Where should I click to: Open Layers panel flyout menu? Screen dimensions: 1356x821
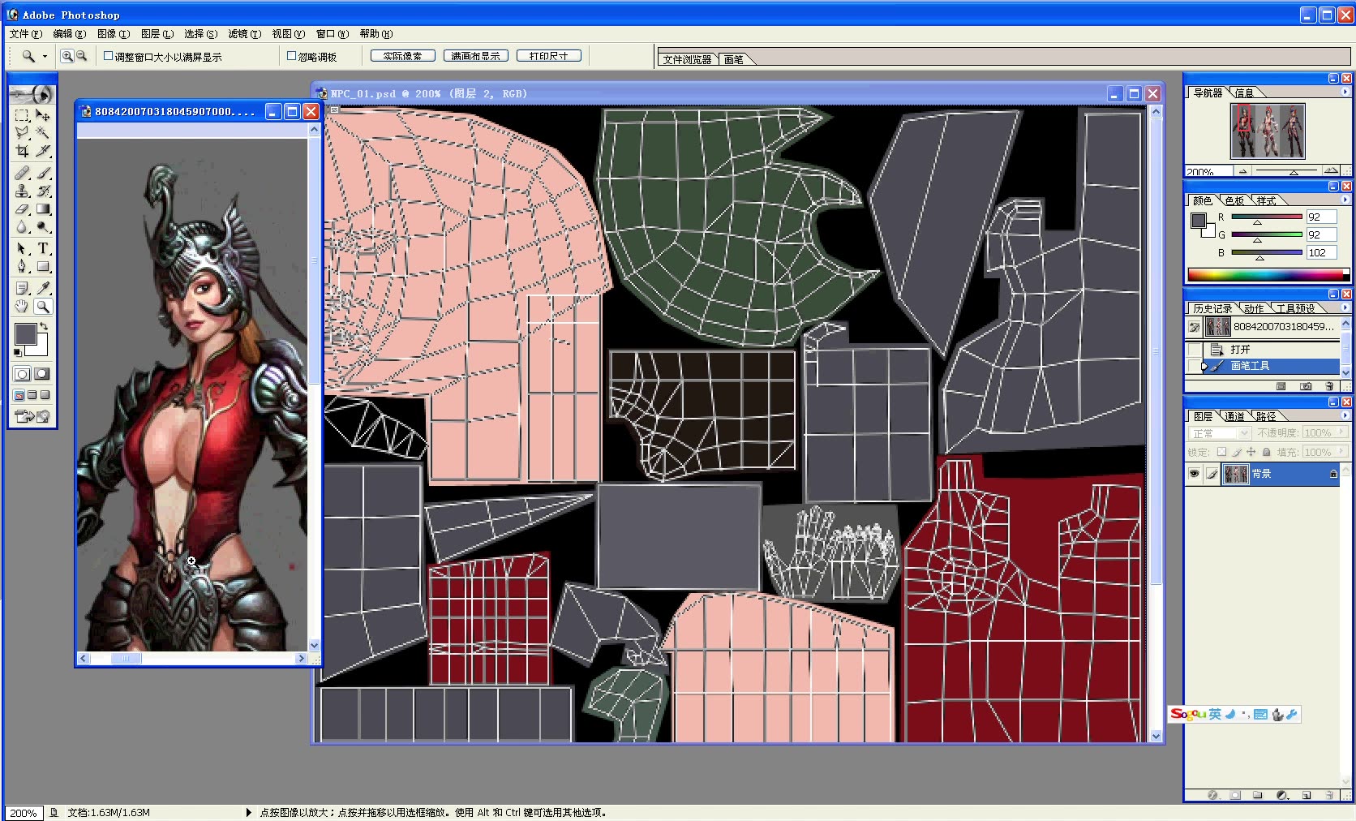1345,415
